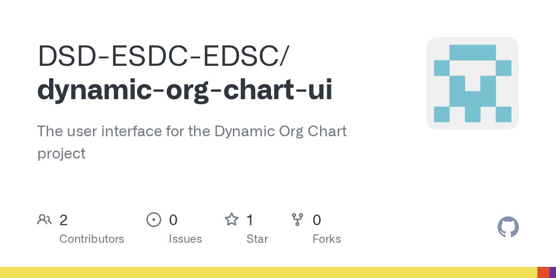Click the star count number 1
Screen dimensions: 556x278
[250, 220]
